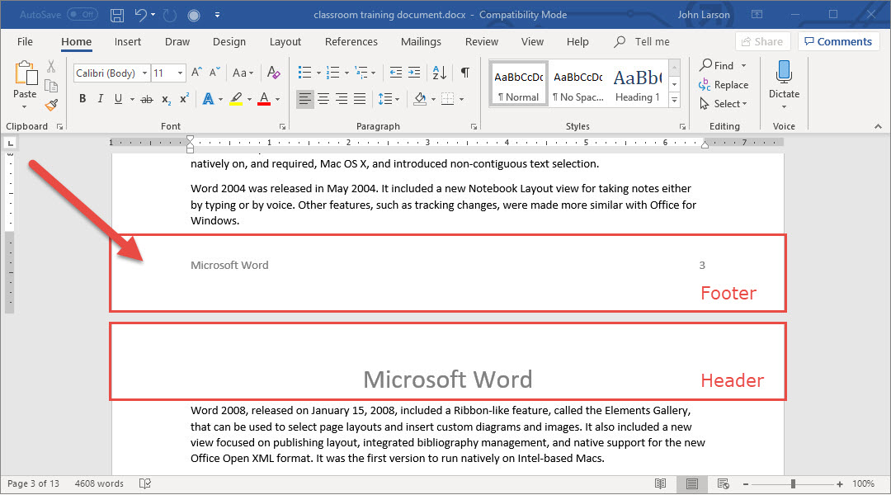Switch to the References tab
Screen dimensions: 891x495
(x=351, y=42)
